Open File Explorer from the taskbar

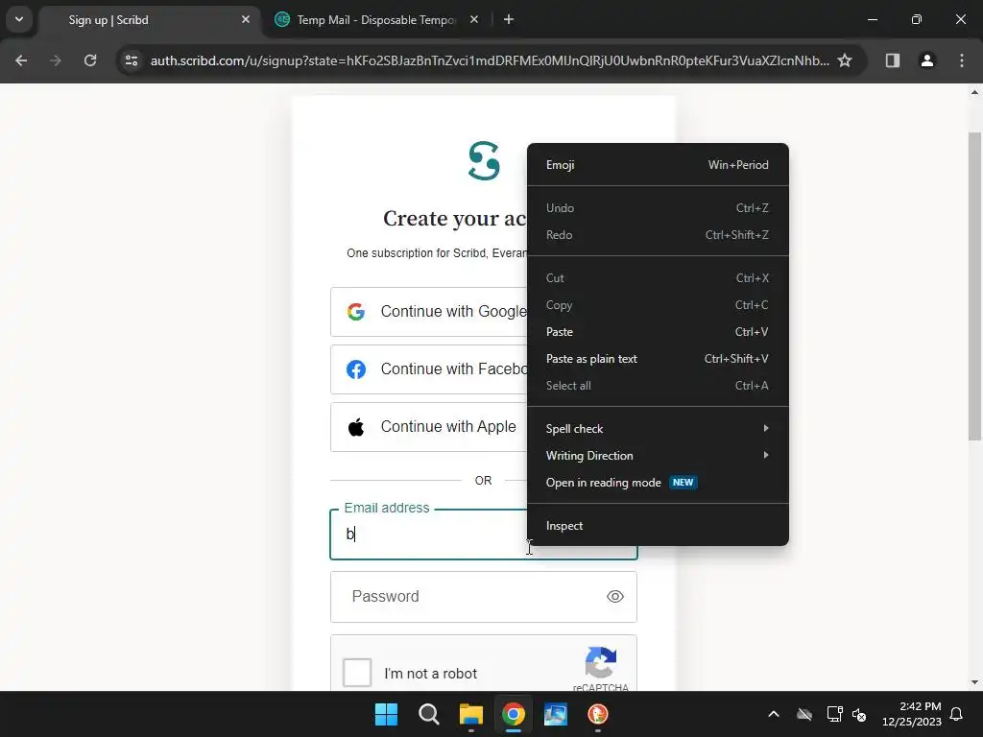(x=470, y=714)
